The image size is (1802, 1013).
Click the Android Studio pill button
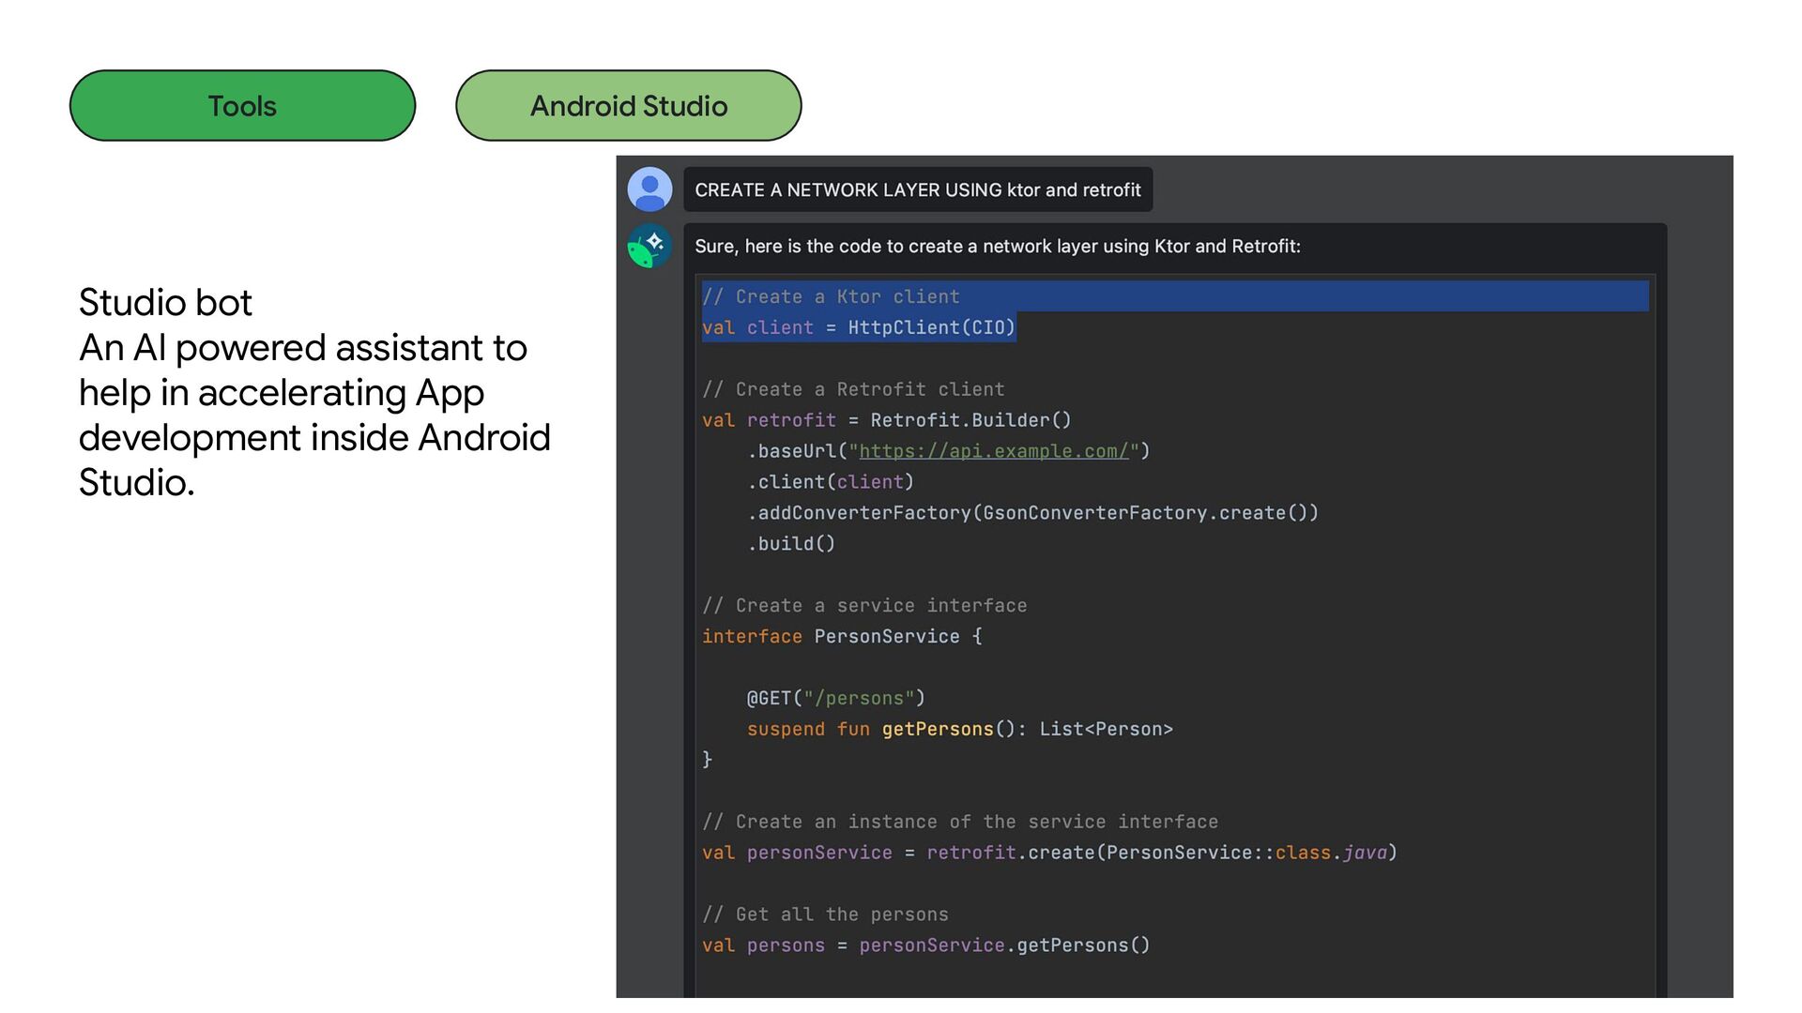tap(628, 106)
